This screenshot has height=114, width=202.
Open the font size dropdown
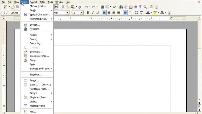coord(82,13)
